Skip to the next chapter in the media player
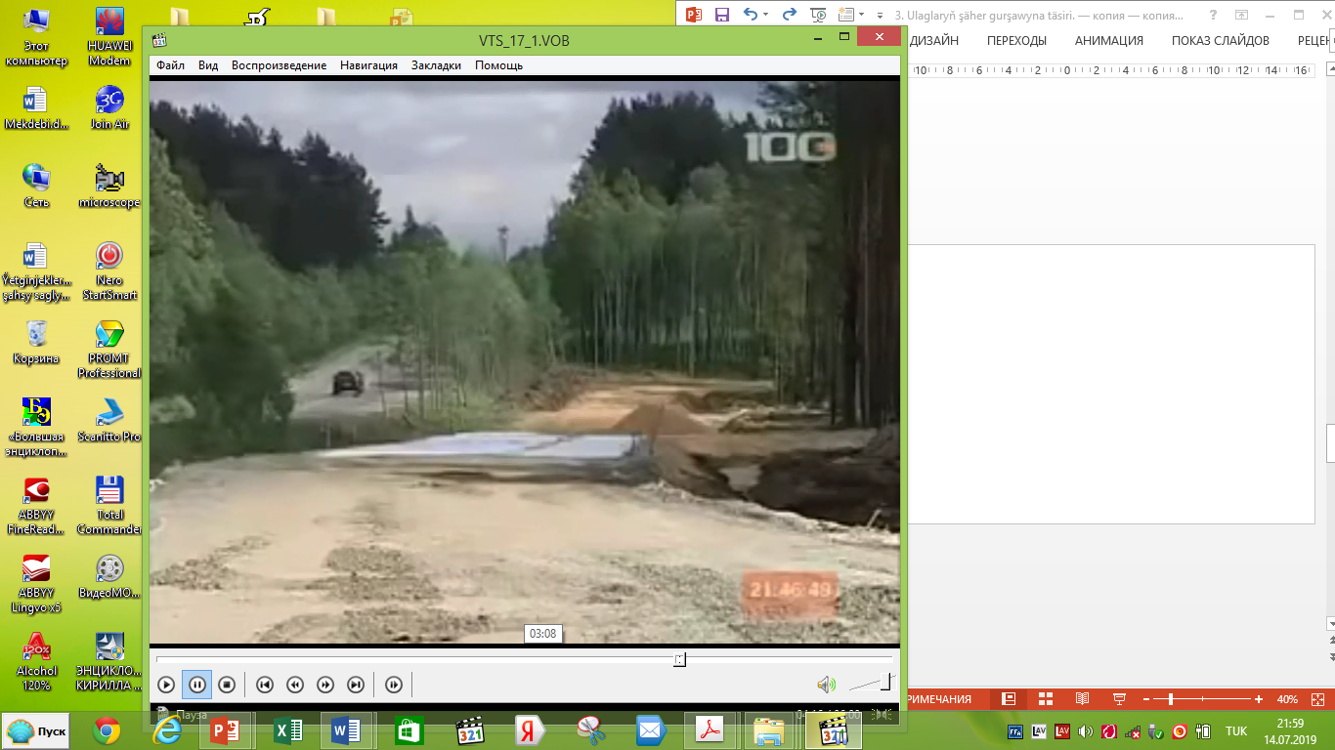The height and width of the screenshot is (750, 1335). click(x=356, y=685)
